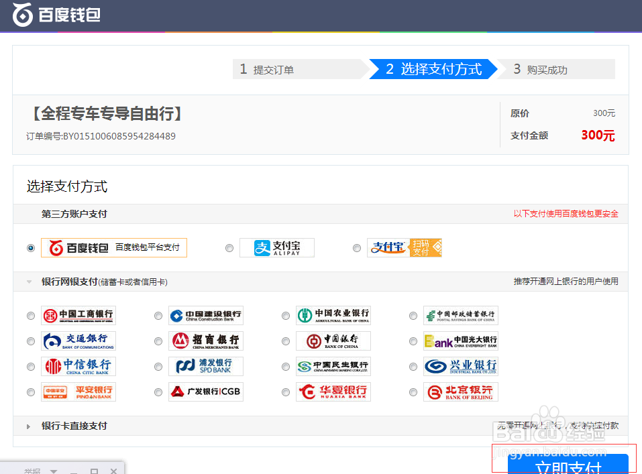Select 浦发银行 radio button
642x474 pixels.
(x=158, y=367)
